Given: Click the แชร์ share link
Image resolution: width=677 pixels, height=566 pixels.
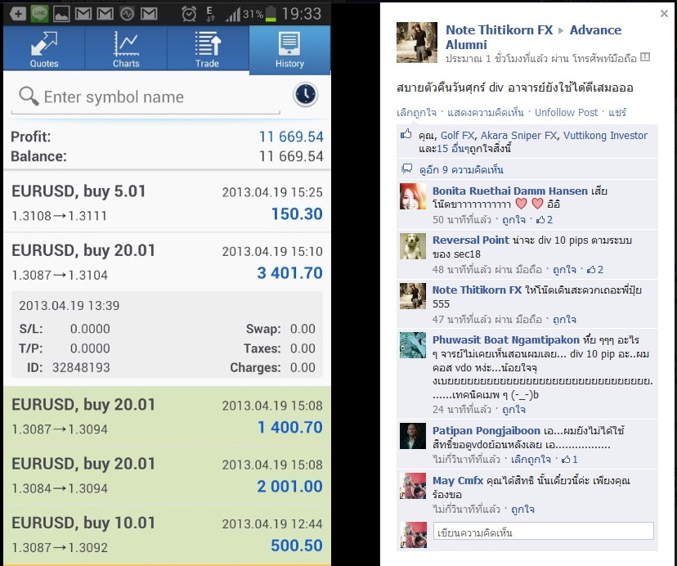Looking at the screenshot, I should pos(617,113).
